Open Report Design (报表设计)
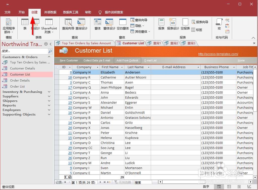The height and width of the screenshot is (190, 258). pyautogui.click(x=173, y=24)
